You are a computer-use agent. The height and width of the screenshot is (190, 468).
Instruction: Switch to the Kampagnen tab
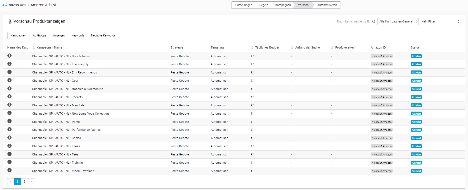pos(18,35)
